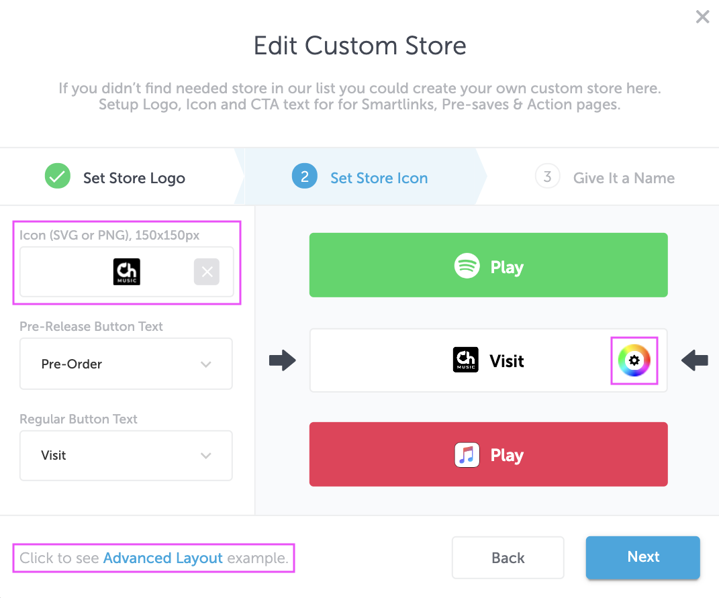Expand the Pre-Release Button Text dropdown

point(126,364)
